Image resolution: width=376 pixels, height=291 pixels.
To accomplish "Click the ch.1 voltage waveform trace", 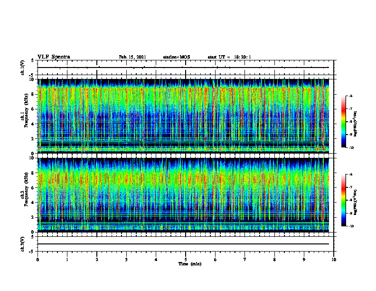I will point(183,68).
